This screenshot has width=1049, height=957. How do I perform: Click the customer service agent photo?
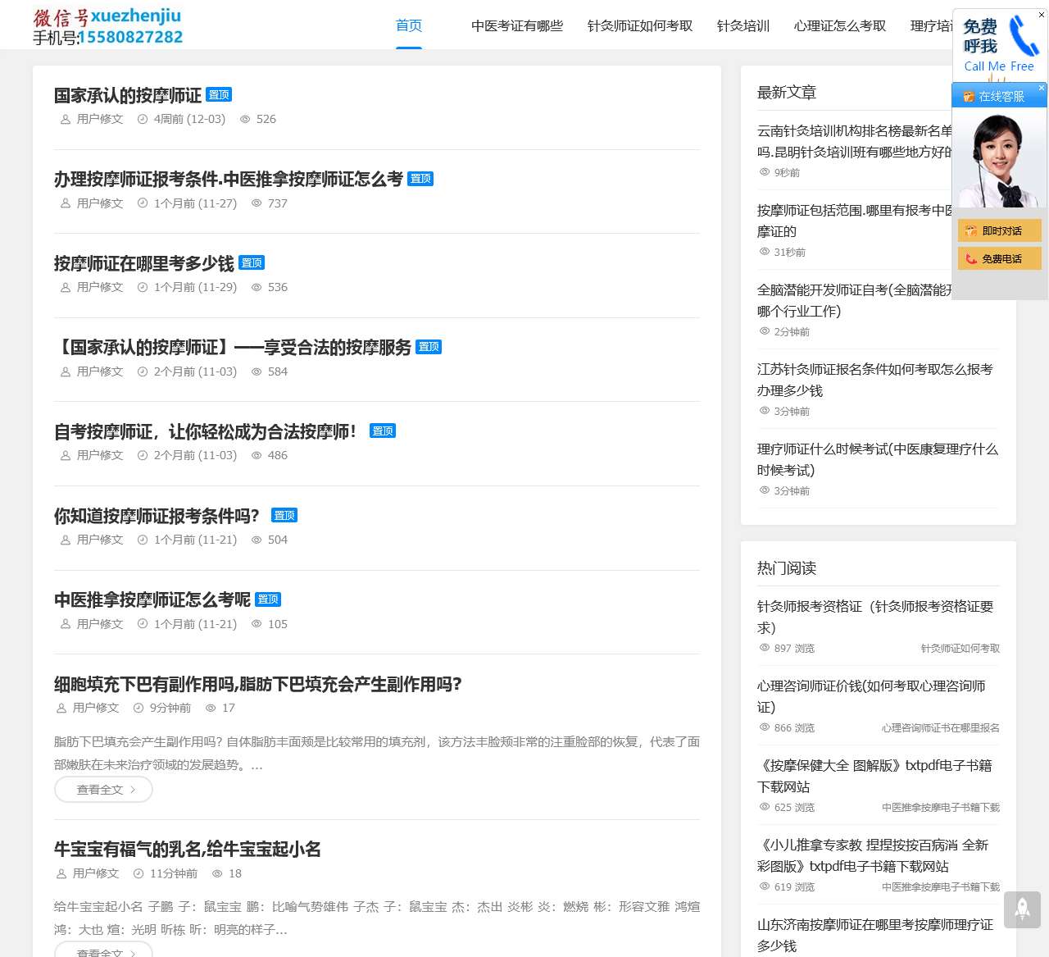coord(999,161)
